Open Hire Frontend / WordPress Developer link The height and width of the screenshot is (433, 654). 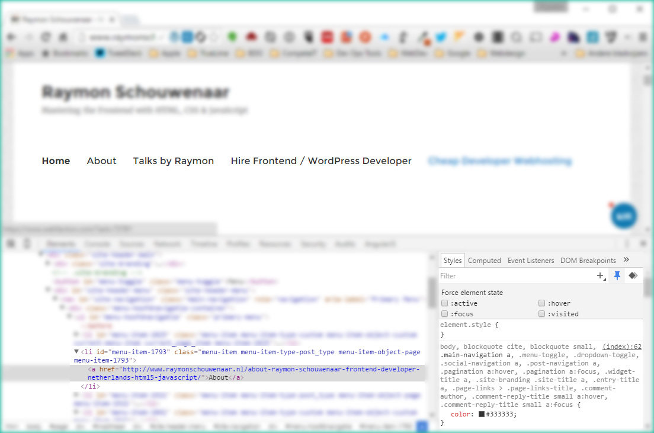pyautogui.click(x=321, y=161)
